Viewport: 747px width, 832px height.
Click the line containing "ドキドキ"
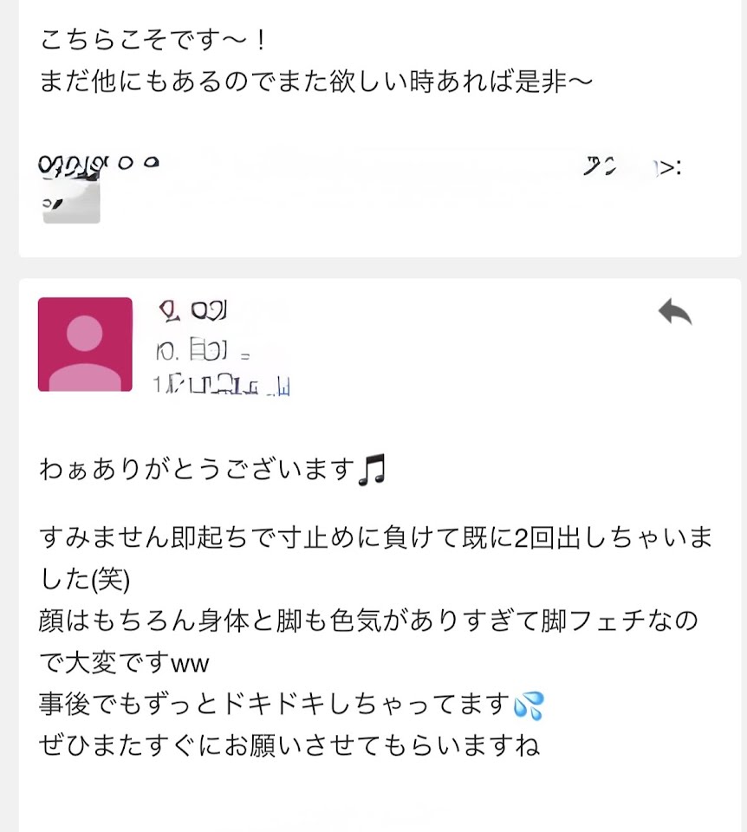pyautogui.click(x=273, y=705)
